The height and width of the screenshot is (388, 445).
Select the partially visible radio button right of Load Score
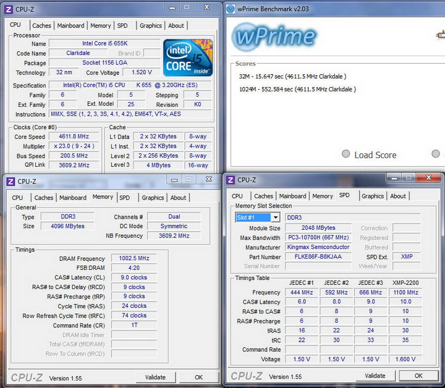tap(436, 154)
